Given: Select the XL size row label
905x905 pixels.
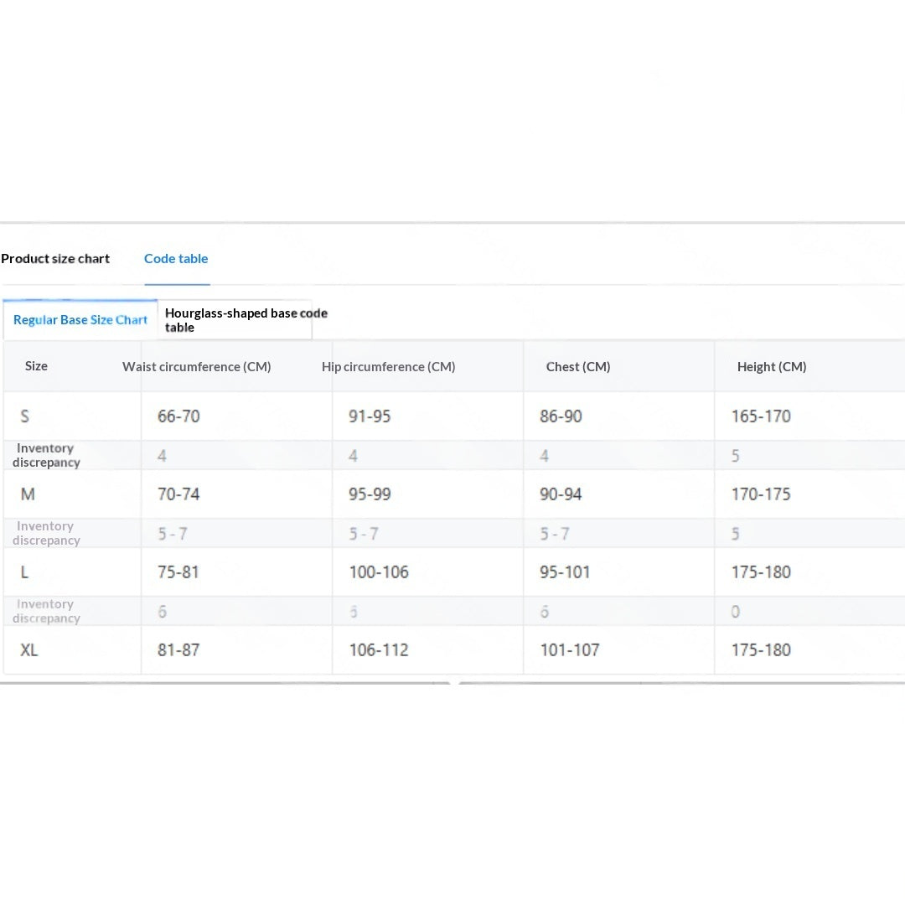Looking at the screenshot, I should [x=28, y=650].
